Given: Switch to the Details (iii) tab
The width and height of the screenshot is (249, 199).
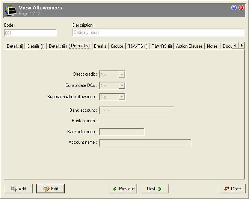Looking at the screenshot, I should click(57, 46).
